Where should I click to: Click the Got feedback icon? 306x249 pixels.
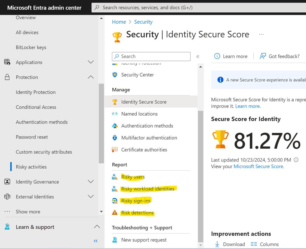[263, 56]
